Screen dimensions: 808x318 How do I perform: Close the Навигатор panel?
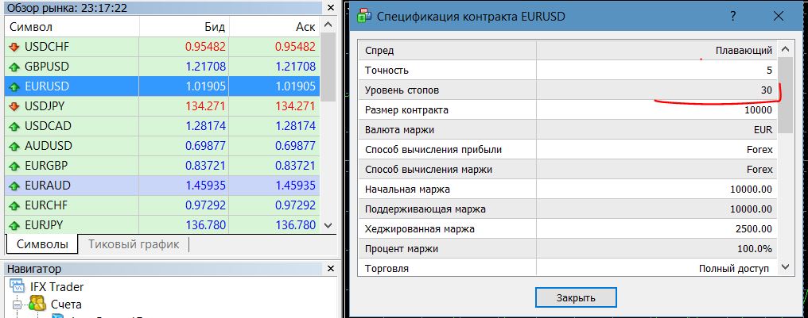coord(332,269)
